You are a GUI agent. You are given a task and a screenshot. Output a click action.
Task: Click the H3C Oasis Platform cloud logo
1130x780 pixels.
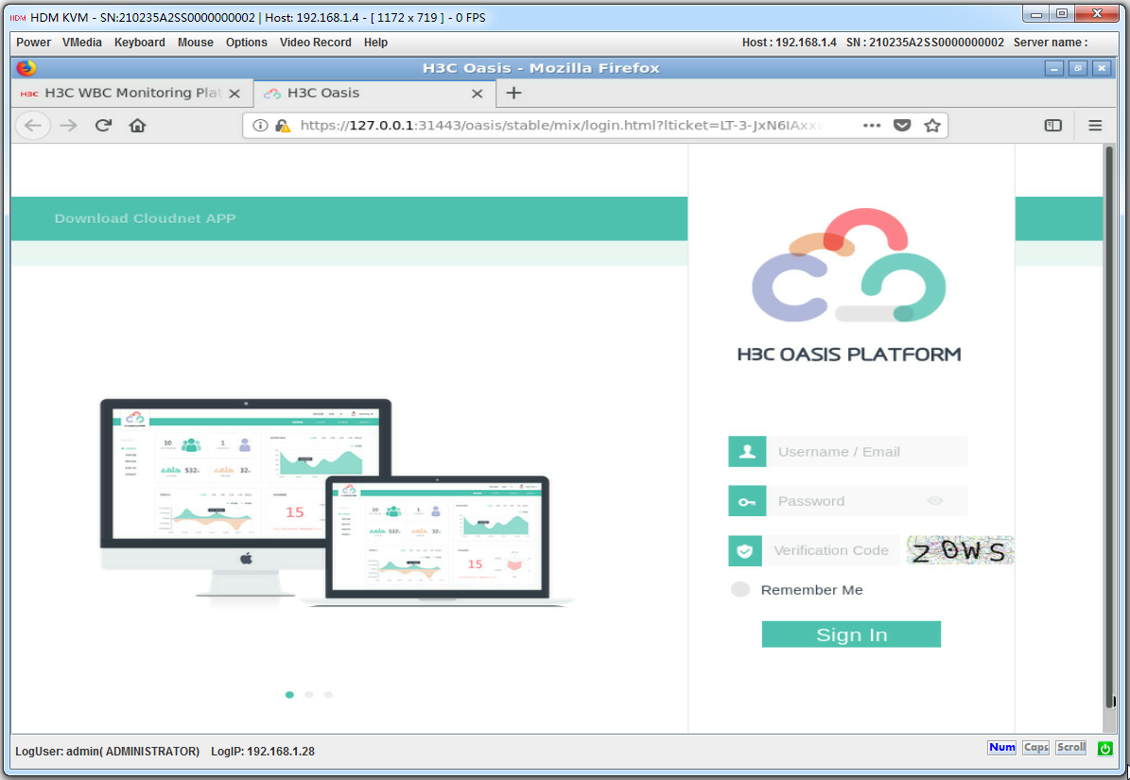[849, 265]
